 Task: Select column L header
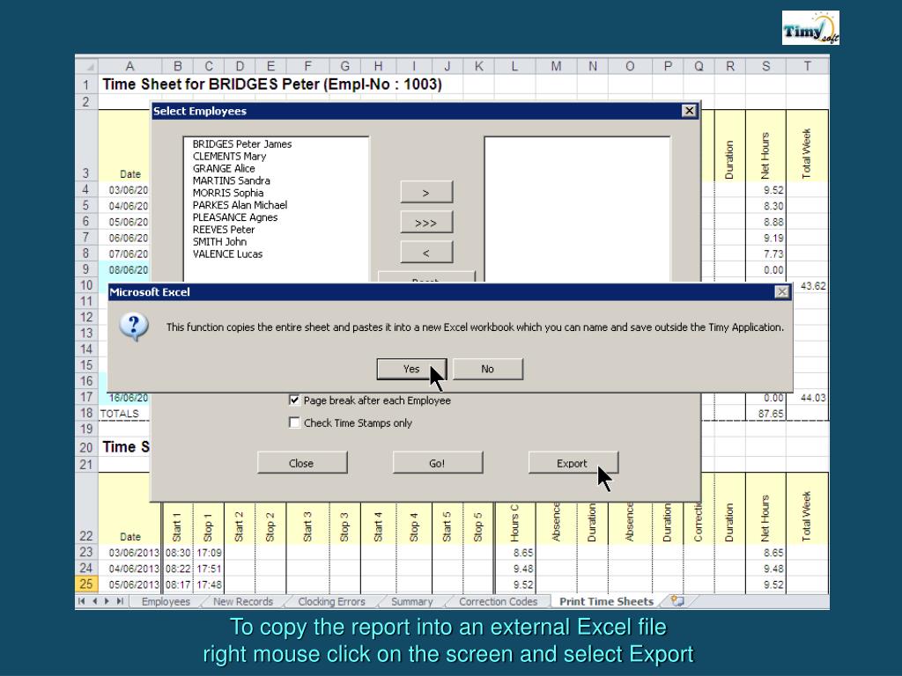coord(514,66)
